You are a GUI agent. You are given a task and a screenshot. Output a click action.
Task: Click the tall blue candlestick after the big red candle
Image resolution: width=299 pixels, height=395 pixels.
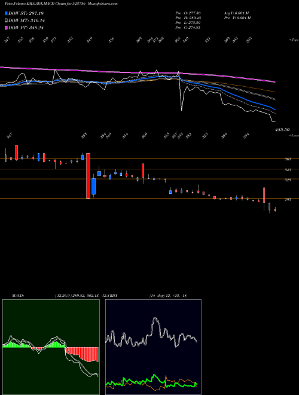[94, 186]
